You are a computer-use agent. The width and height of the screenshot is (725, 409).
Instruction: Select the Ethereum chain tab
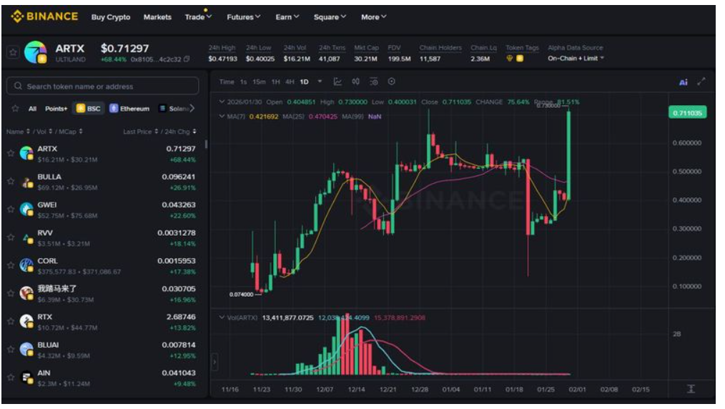[x=130, y=109]
